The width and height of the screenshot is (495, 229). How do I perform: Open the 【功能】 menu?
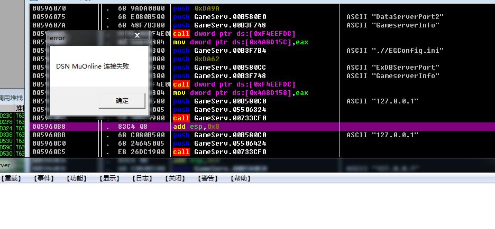point(77,178)
